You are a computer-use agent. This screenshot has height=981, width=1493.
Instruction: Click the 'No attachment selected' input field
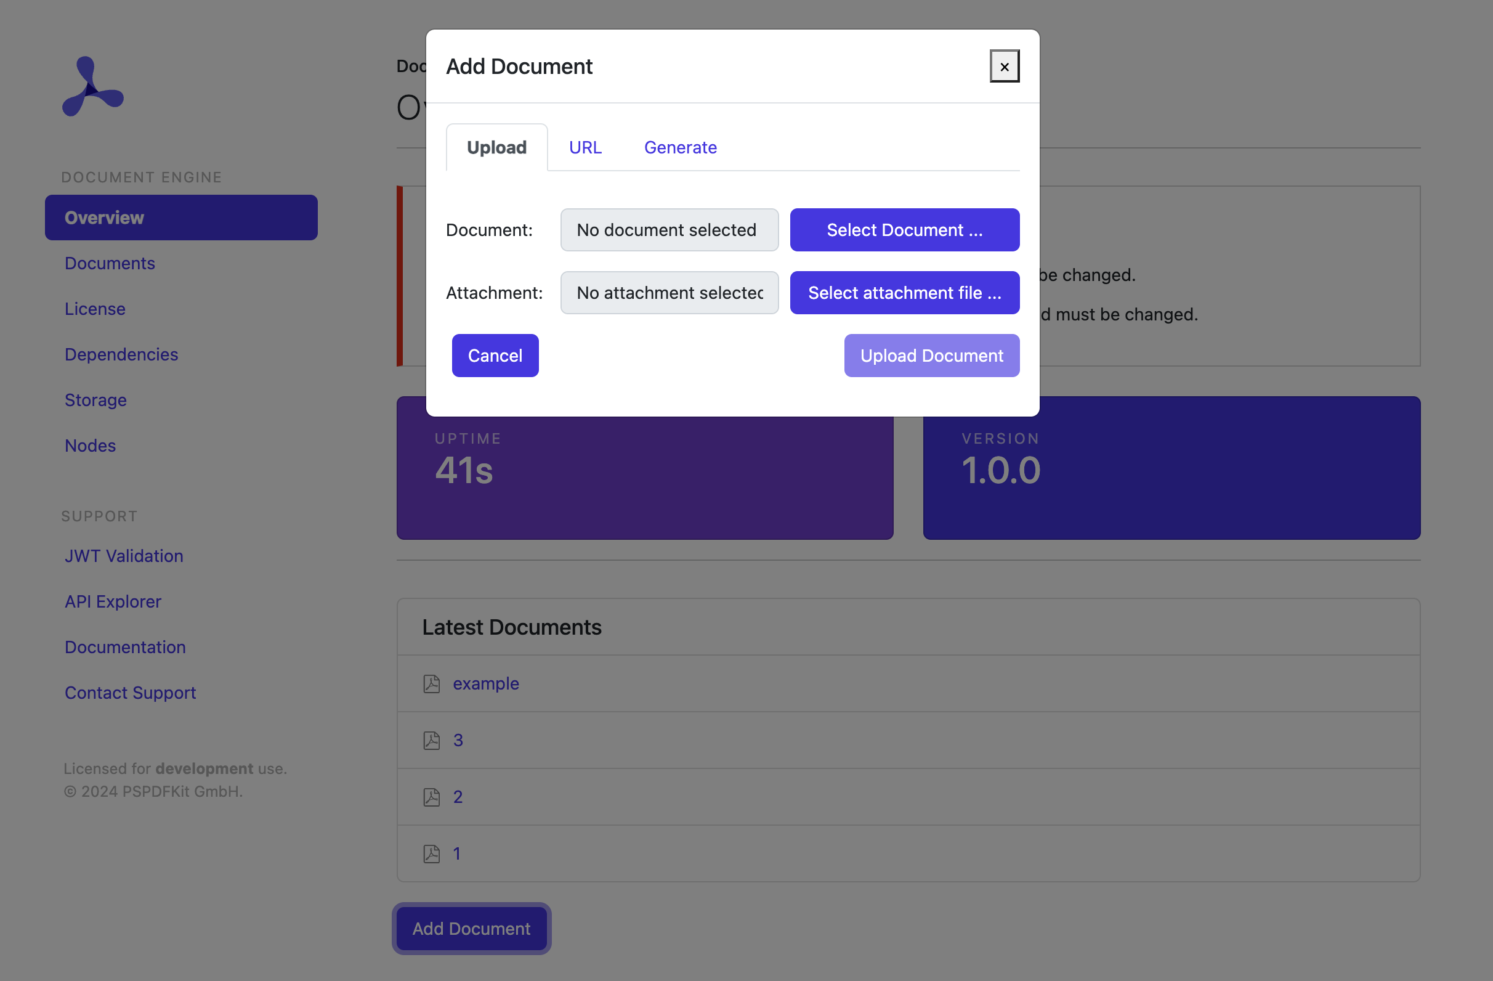coord(670,292)
